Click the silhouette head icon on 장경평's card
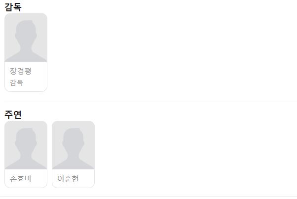Viewport: 297px width, 199px height. click(x=26, y=32)
